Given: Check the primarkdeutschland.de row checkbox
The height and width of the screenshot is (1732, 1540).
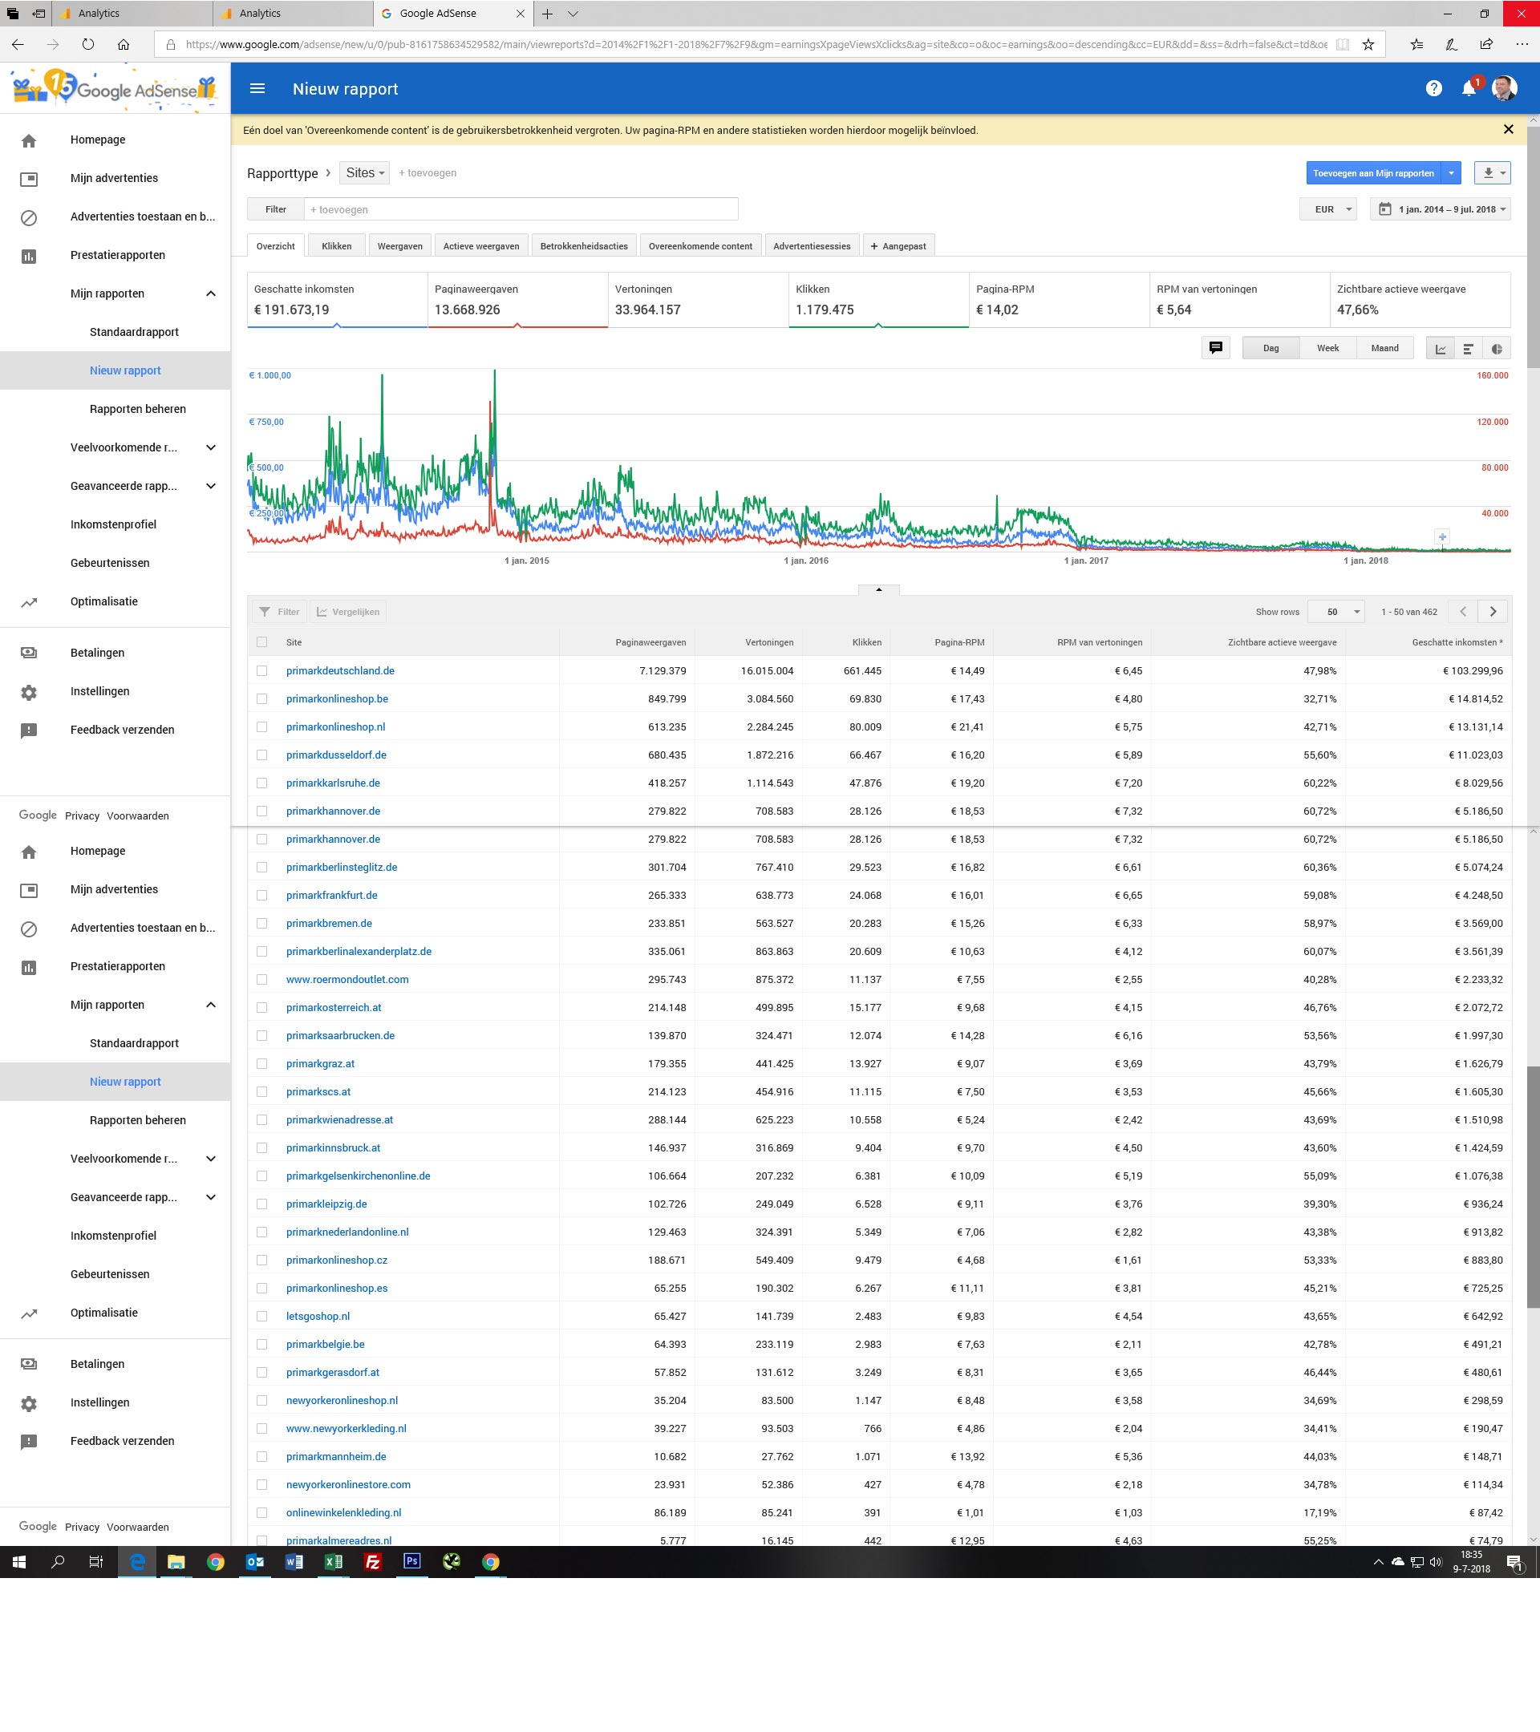Looking at the screenshot, I should (262, 670).
